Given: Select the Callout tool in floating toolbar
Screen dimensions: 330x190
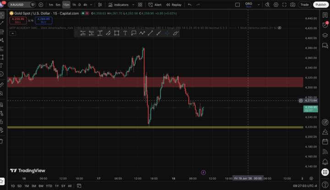Looking at the screenshot, I should (133, 33).
